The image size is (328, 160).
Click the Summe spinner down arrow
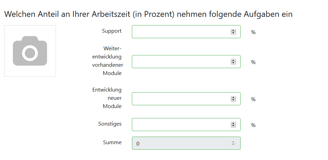[233, 145]
